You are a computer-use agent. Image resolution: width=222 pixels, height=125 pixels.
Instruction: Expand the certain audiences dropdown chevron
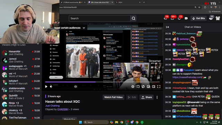click(84, 28)
